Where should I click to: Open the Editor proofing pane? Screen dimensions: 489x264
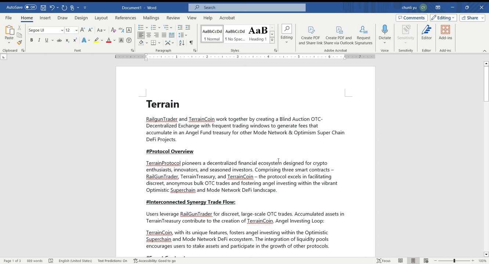pyautogui.click(x=427, y=33)
